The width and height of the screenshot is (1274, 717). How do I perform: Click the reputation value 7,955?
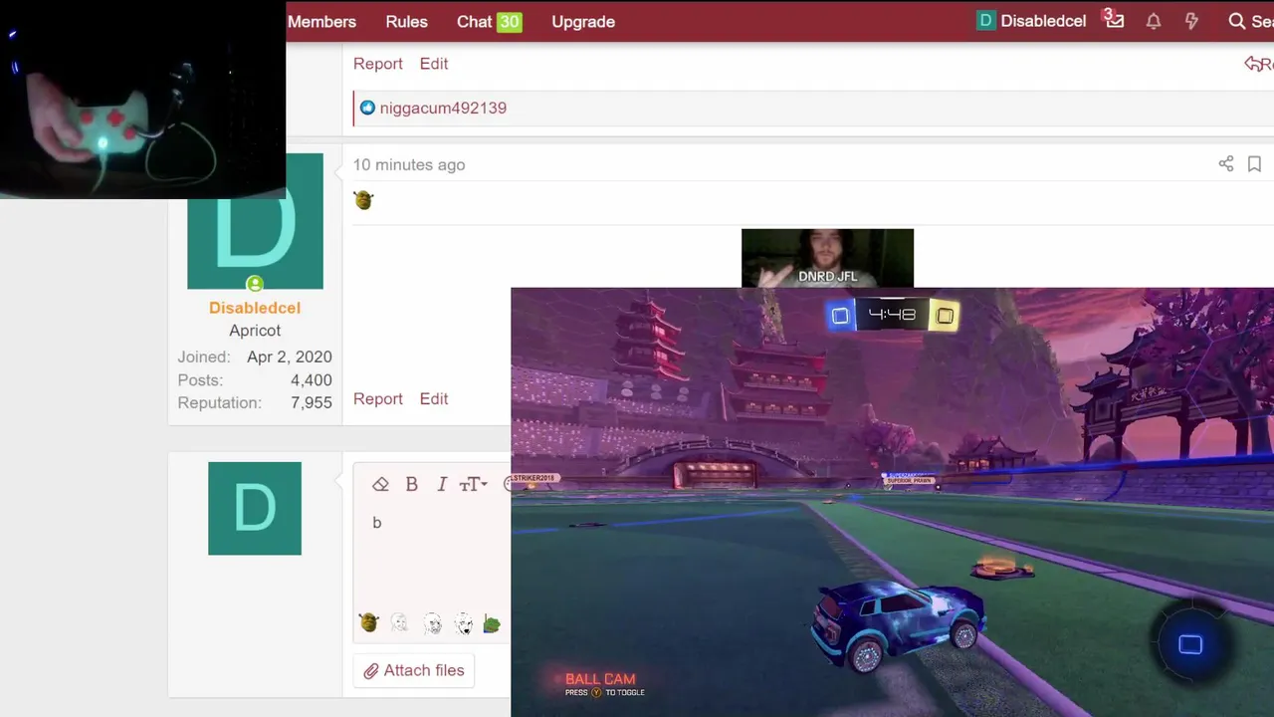(312, 402)
